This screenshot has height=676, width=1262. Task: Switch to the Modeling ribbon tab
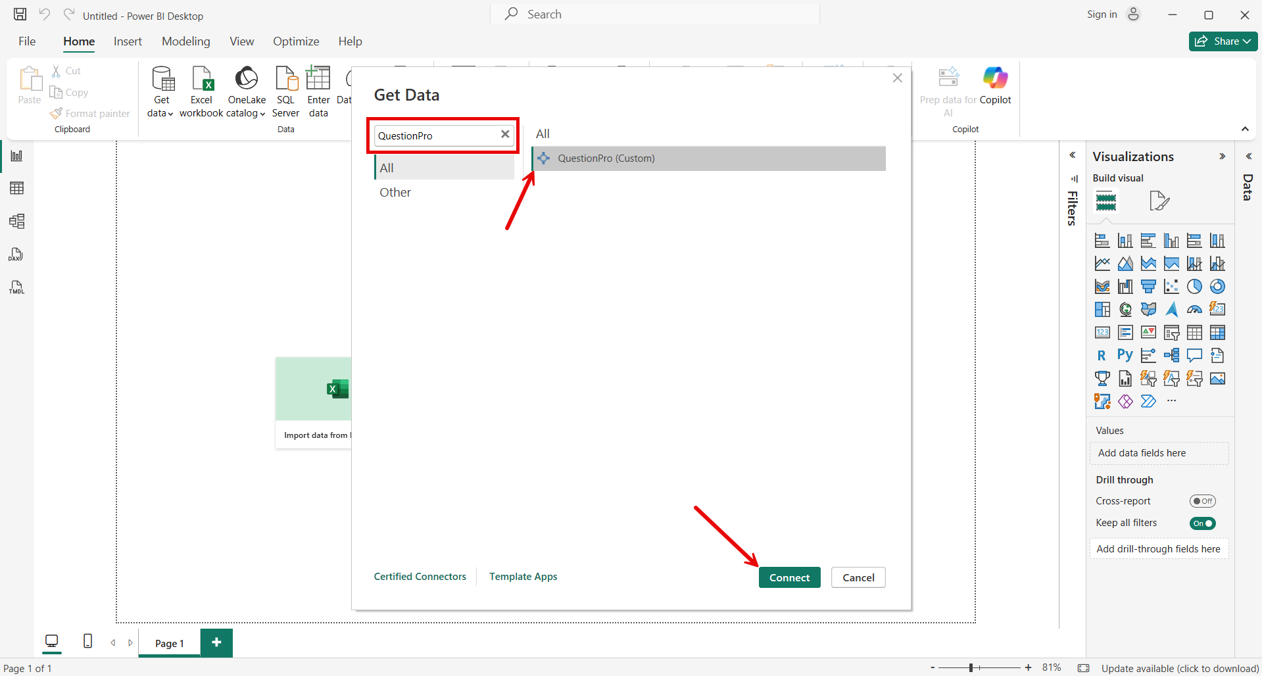(185, 41)
